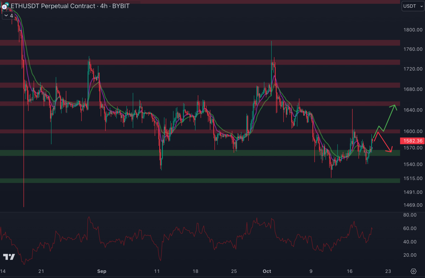Click the 23 date on time axis

click(388, 271)
